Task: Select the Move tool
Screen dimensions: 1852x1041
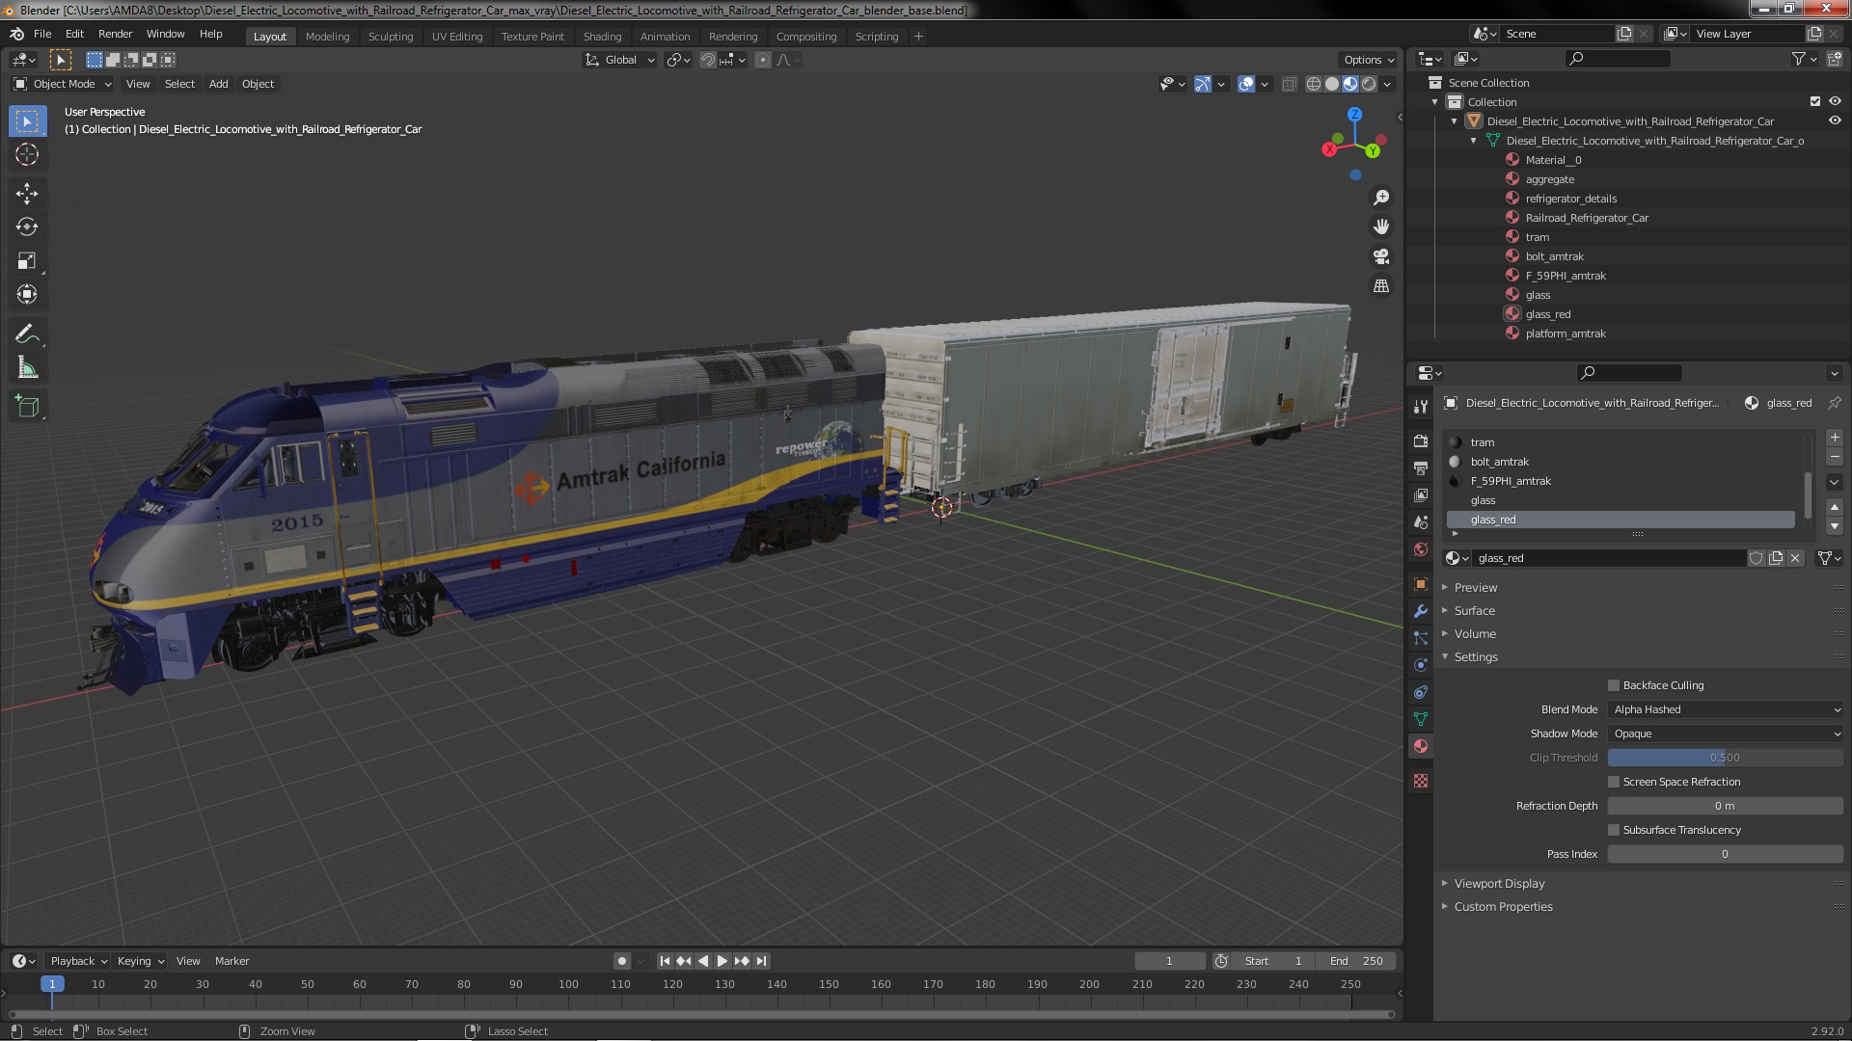Action: [27, 194]
